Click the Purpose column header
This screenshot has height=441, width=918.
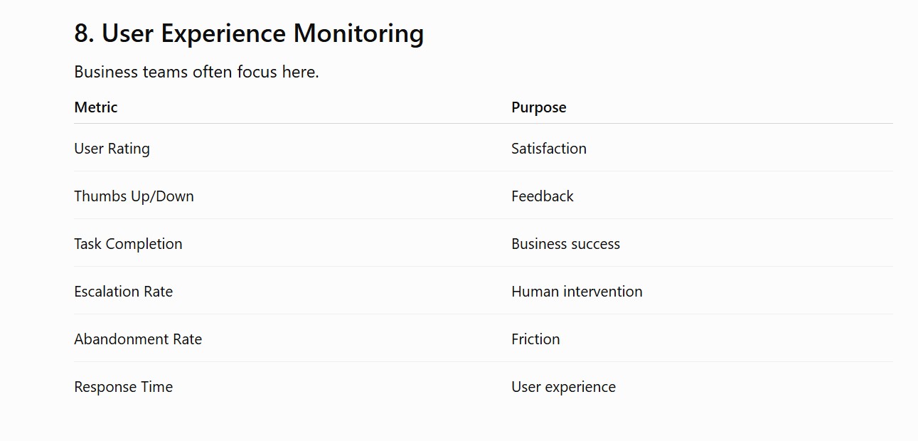click(539, 107)
